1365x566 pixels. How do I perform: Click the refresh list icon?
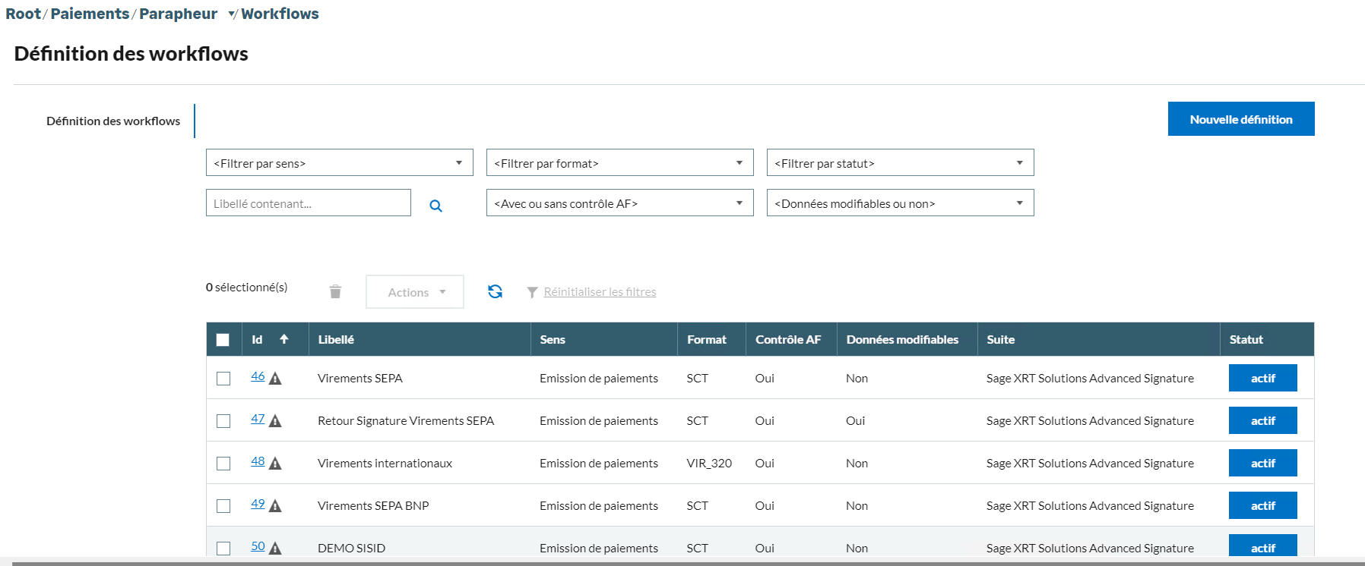click(495, 291)
